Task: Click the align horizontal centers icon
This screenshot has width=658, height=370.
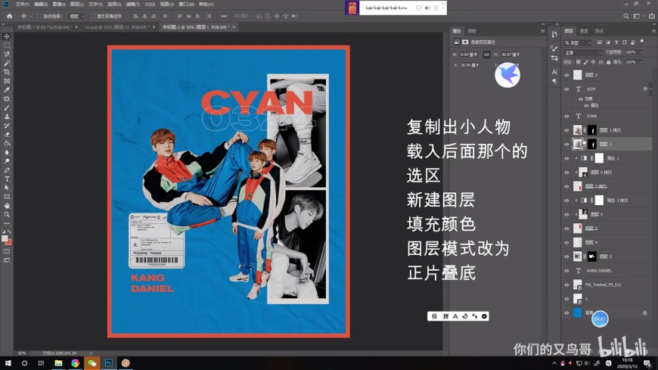Action: [x=144, y=16]
